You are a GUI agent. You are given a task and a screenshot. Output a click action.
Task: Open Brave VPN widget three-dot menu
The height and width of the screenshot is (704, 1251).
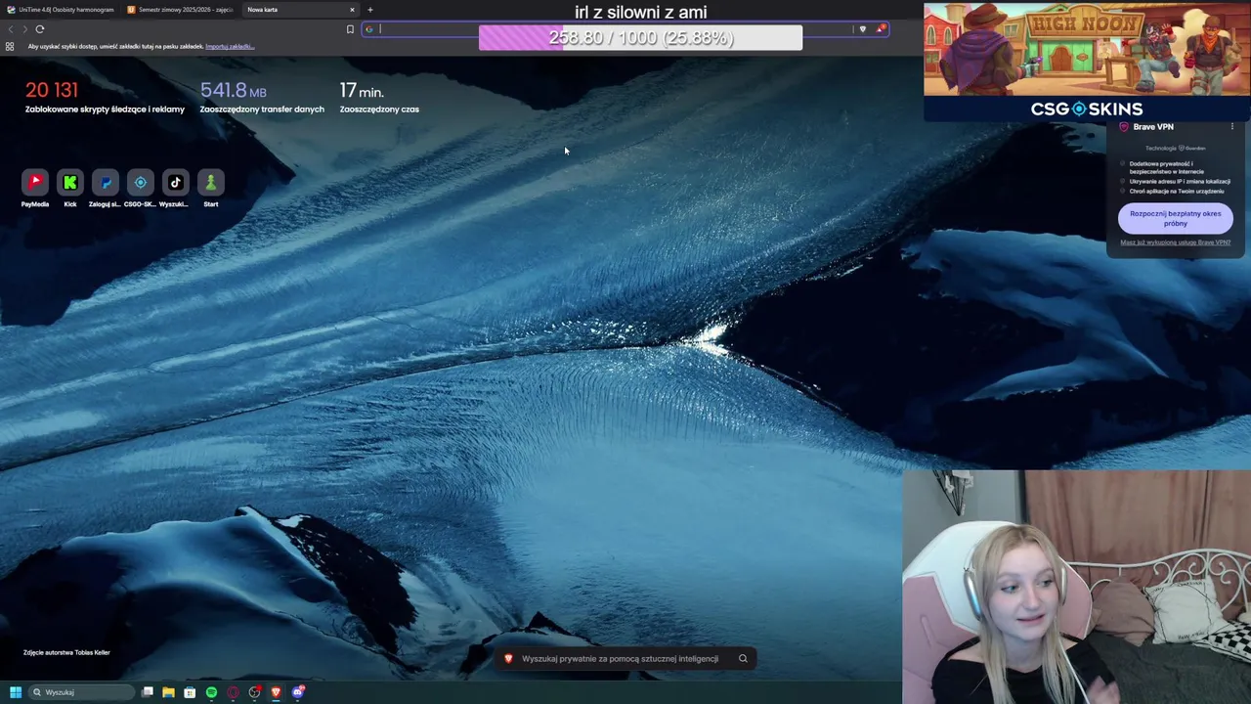tap(1232, 127)
